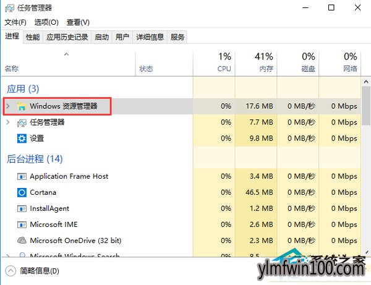This screenshot has height=285, width=371.
Task: Switch to the 详细信息 tab
Action: [x=150, y=37]
